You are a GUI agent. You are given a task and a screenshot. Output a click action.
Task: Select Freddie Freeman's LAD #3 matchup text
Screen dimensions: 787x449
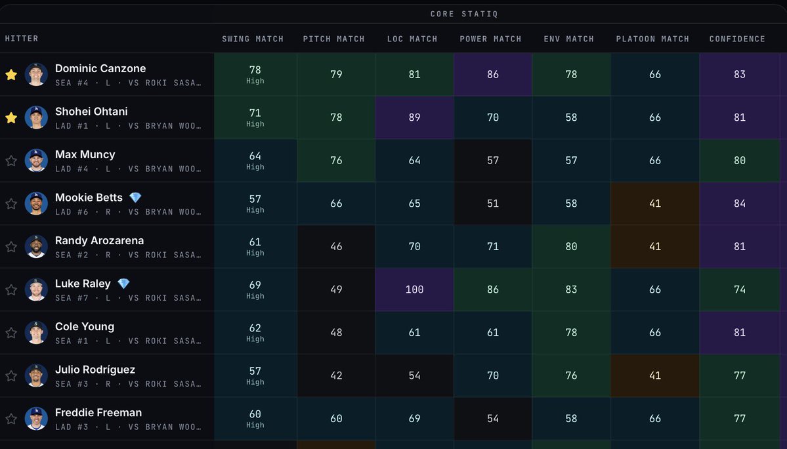[128, 427]
